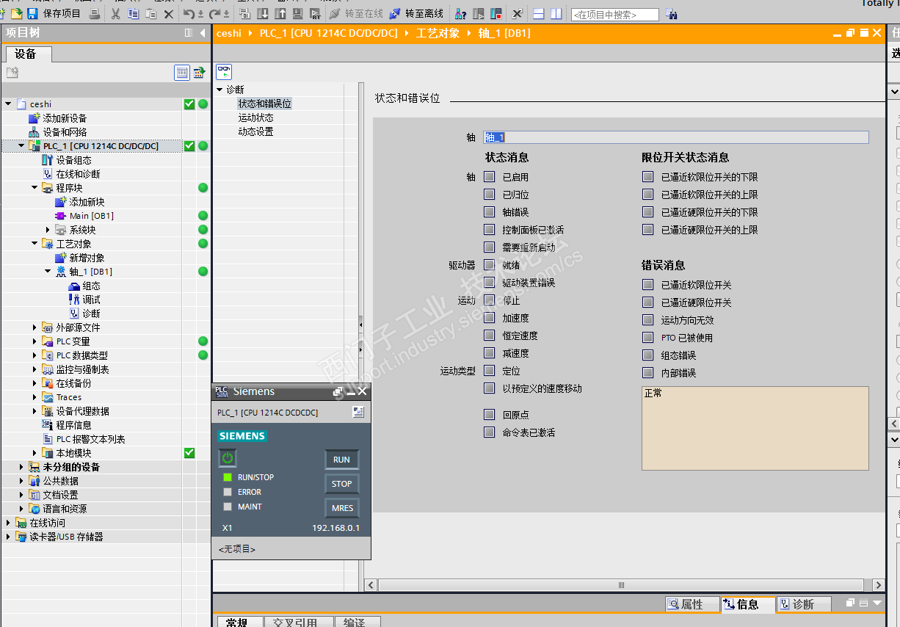Click the Compile toolbar icon

coord(246,14)
